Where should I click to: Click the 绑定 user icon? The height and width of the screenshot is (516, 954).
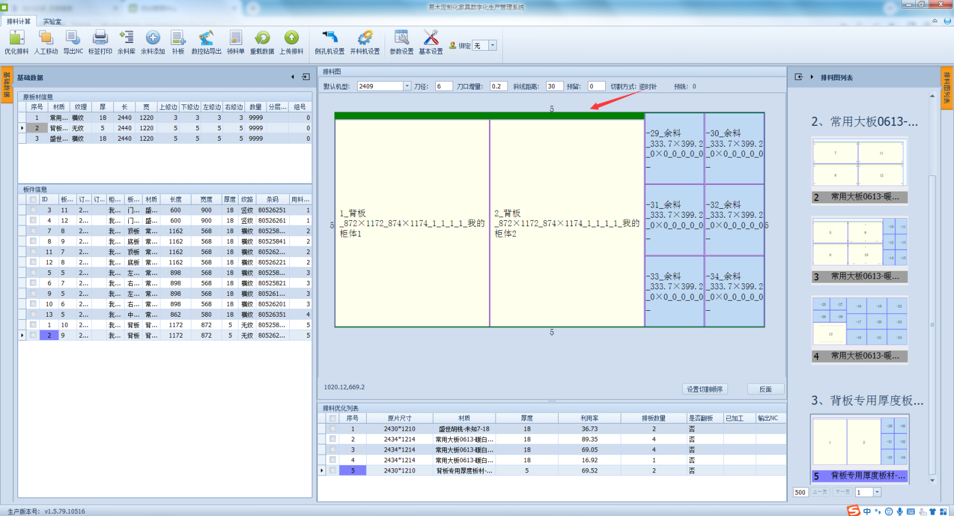click(453, 45)
